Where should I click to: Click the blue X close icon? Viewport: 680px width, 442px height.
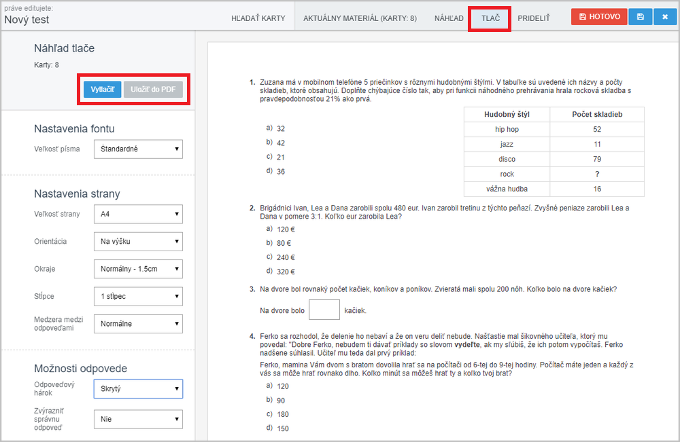point(664,17)
